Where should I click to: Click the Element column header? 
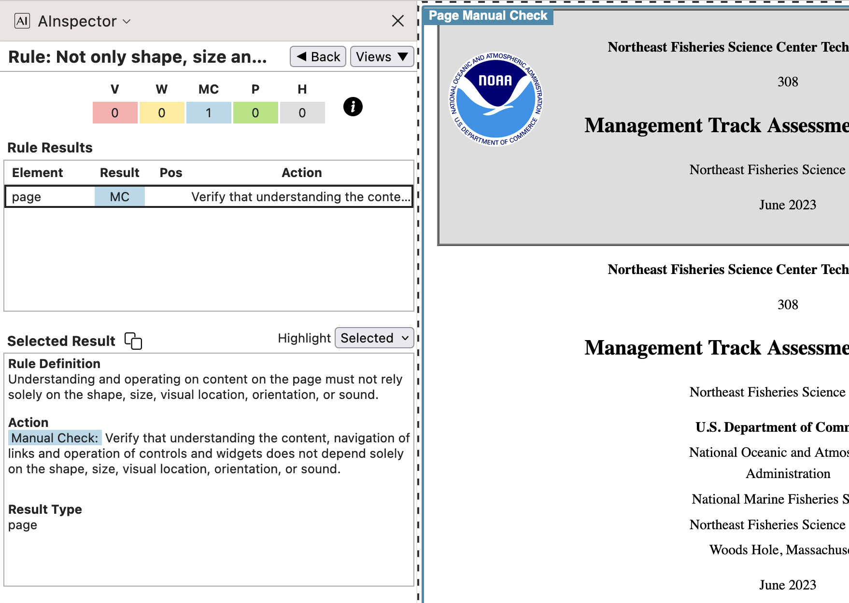(x=38, y=173)
